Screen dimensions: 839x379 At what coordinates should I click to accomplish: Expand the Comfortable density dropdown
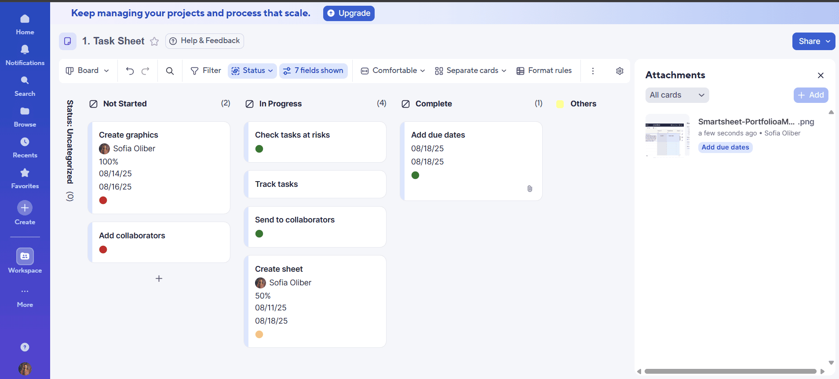click(393, 71)
